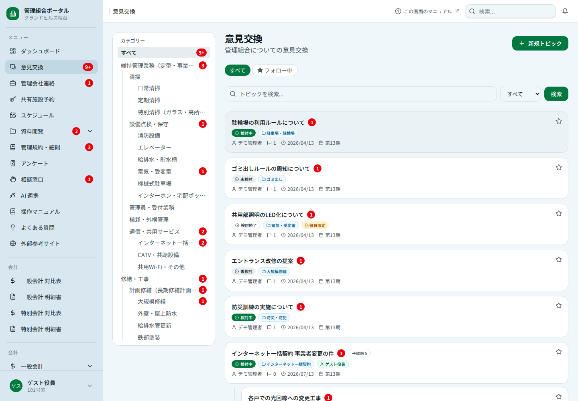Image resolution: width=578 pixels, height=401 pixels.
Task: Open 操作マニュアル page
Action: point(51,211)
